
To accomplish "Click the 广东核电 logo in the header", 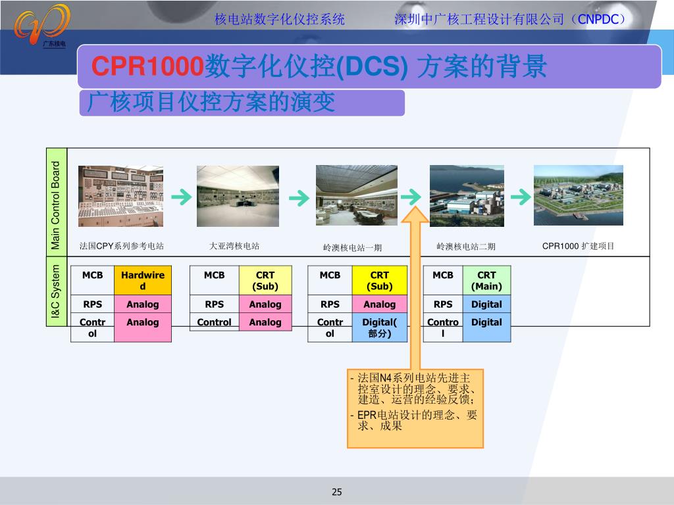I will coord(42,25).
